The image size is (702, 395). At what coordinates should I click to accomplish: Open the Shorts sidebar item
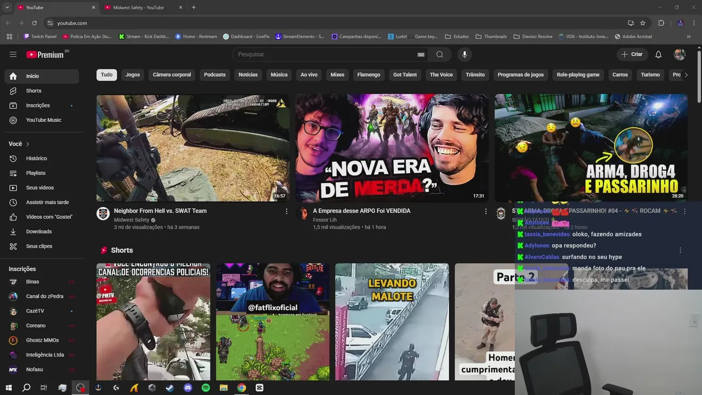pyautogui.click(x=42, y=91)
